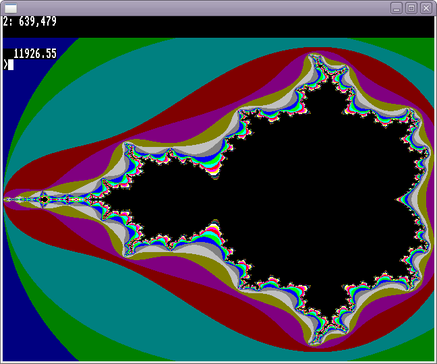Maximize the fractal window
The image size is (437, 364).
point(411,8)
